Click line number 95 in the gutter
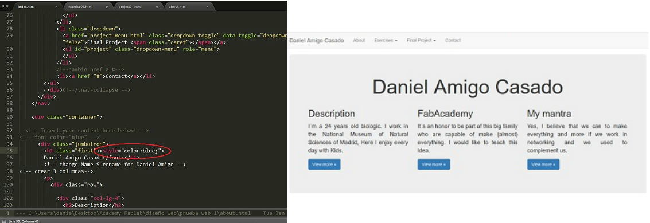Screen dimensions: 650x223 (9, 151)
